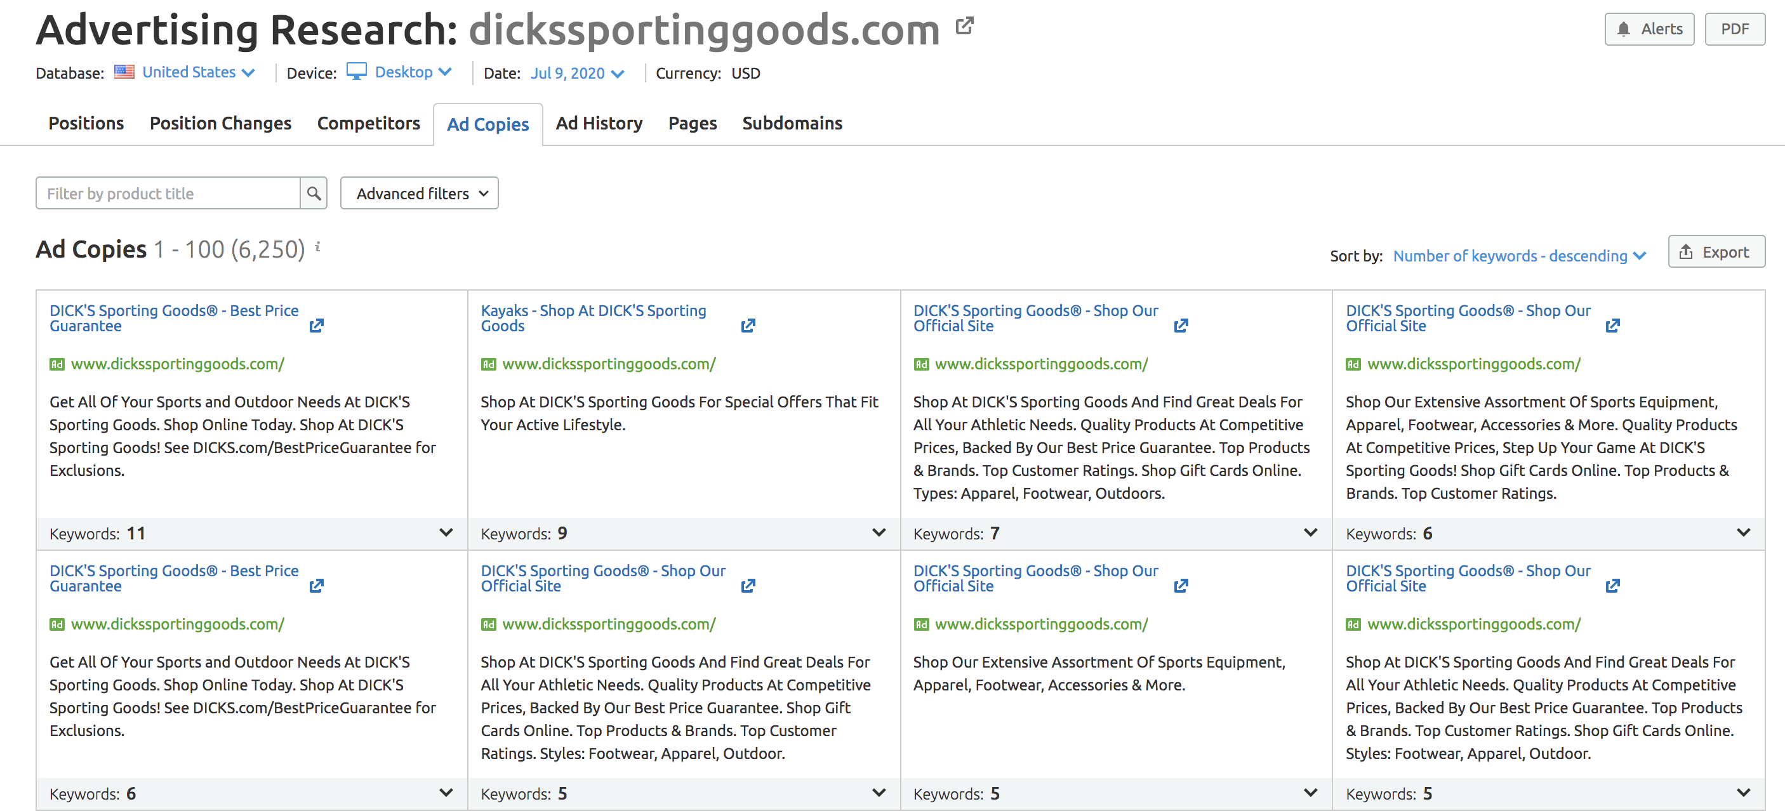Expand Keywords: 6 chevron in top row
Screen dimensions: 1785x811
tap(1744, 532)
